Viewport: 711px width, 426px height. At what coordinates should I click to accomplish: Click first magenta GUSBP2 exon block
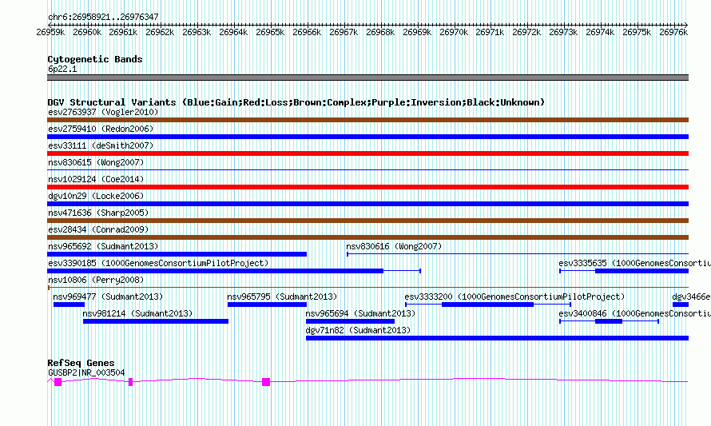pyautogui.click(x=58, y=382)
